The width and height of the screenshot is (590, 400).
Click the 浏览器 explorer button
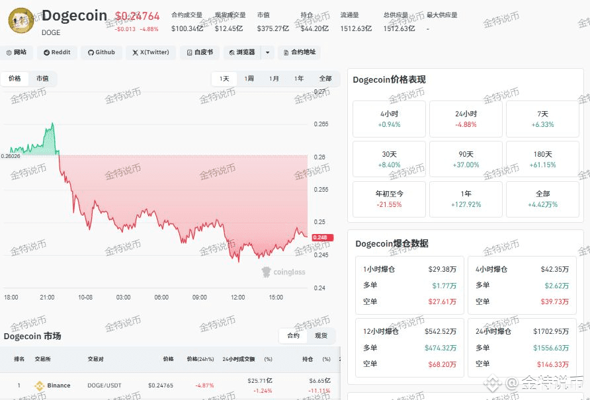click(241, 52)
